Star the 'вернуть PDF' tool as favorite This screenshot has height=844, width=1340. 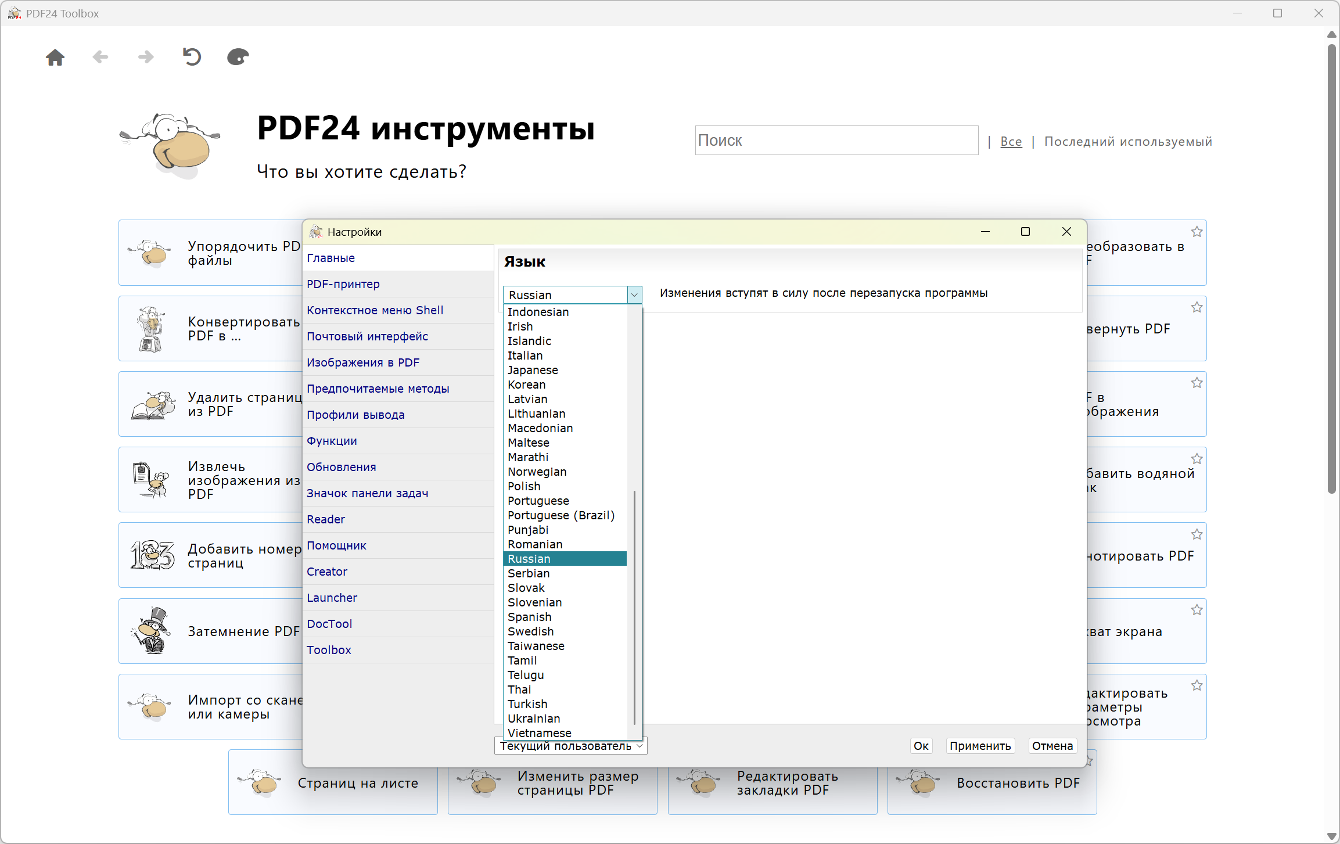coord(1197,307)
